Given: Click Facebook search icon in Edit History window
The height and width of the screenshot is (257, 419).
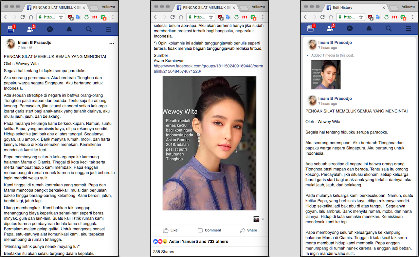Looking at the screenshot, I should pyautogui.click(x=389, y=29).
